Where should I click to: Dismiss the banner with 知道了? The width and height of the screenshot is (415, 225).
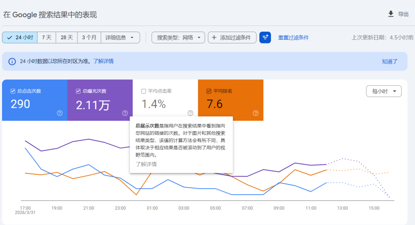[x=389, y=61]
